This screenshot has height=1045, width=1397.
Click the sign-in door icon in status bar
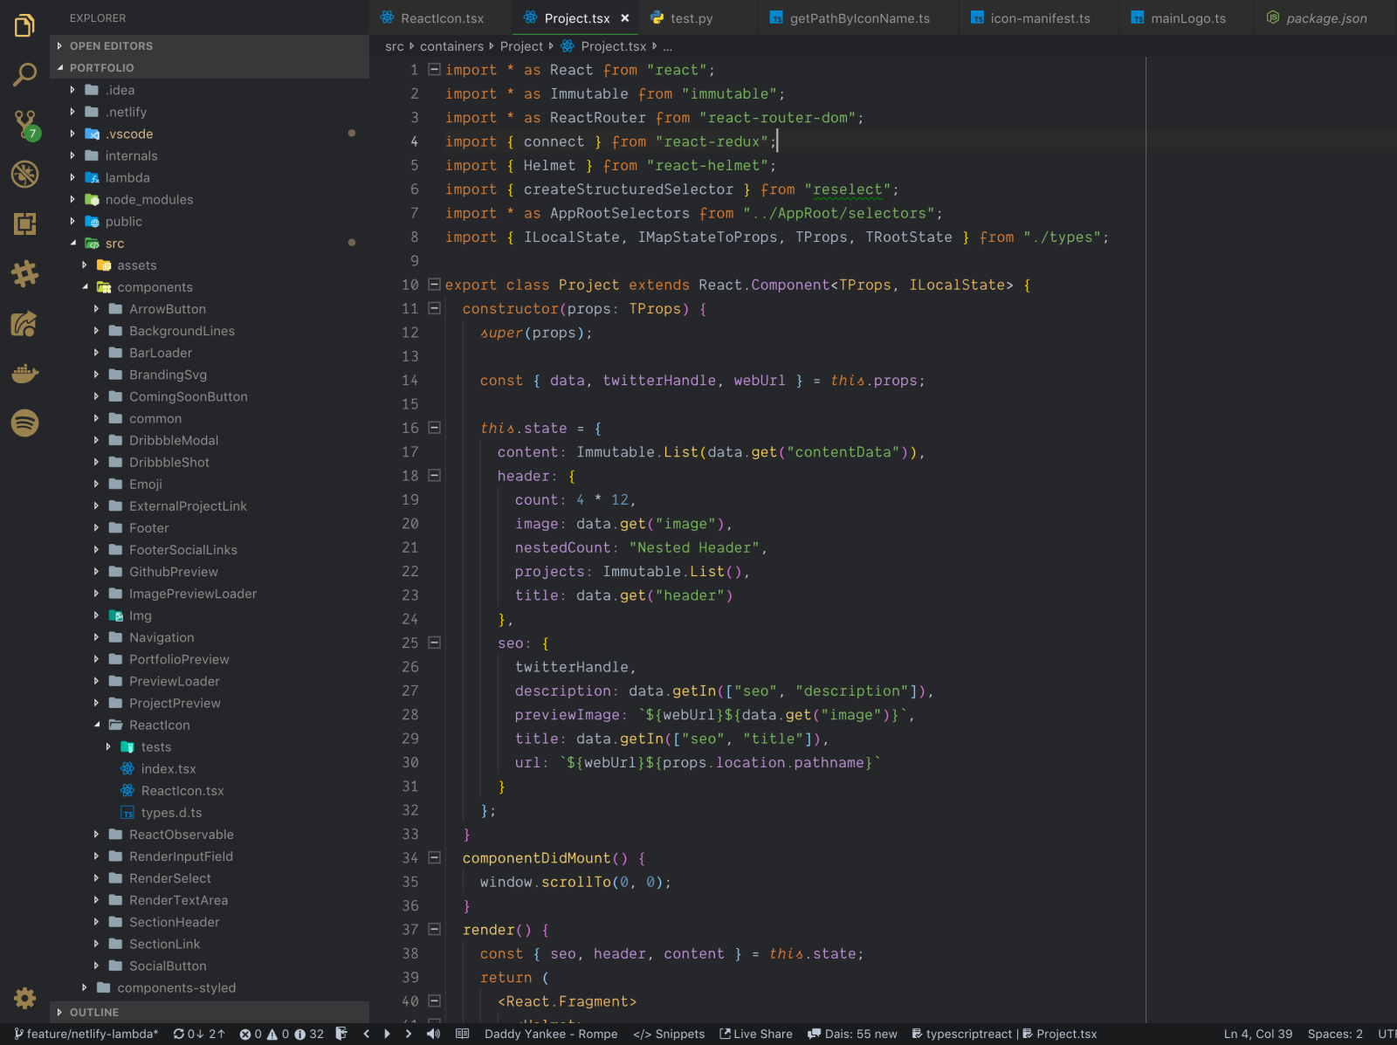[x=341, y=1034]
